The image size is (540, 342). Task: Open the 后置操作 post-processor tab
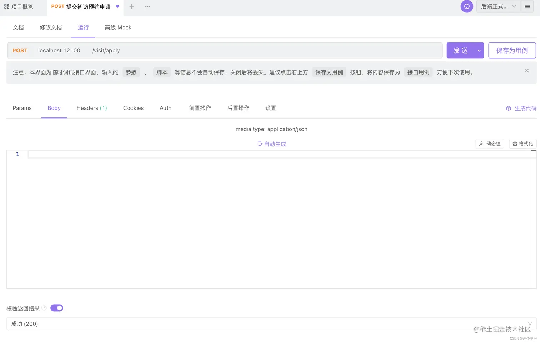[238, 108]
